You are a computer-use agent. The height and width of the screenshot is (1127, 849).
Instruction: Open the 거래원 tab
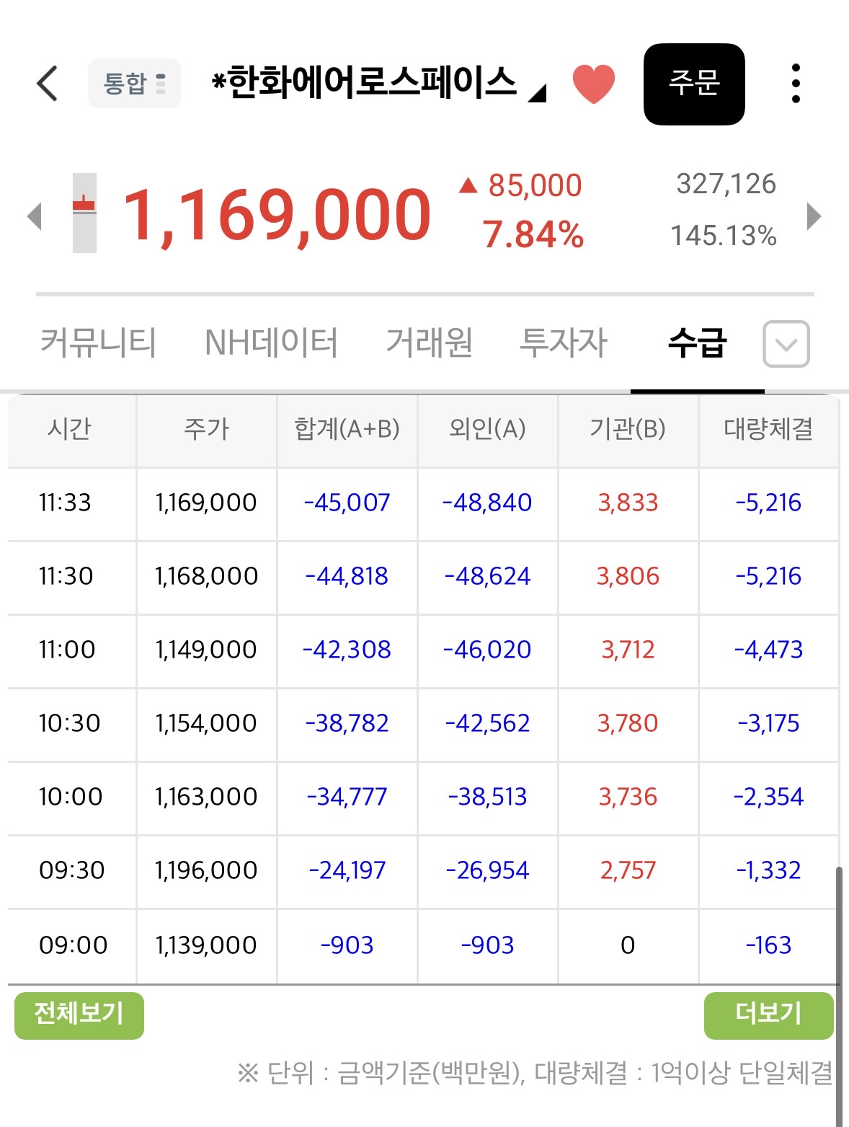430,342
